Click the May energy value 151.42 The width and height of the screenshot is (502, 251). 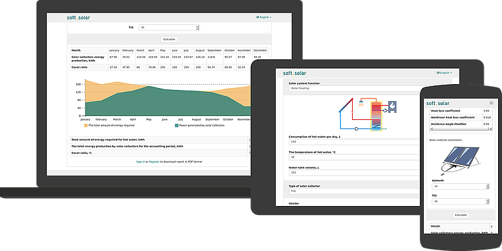tap(164, 57)
